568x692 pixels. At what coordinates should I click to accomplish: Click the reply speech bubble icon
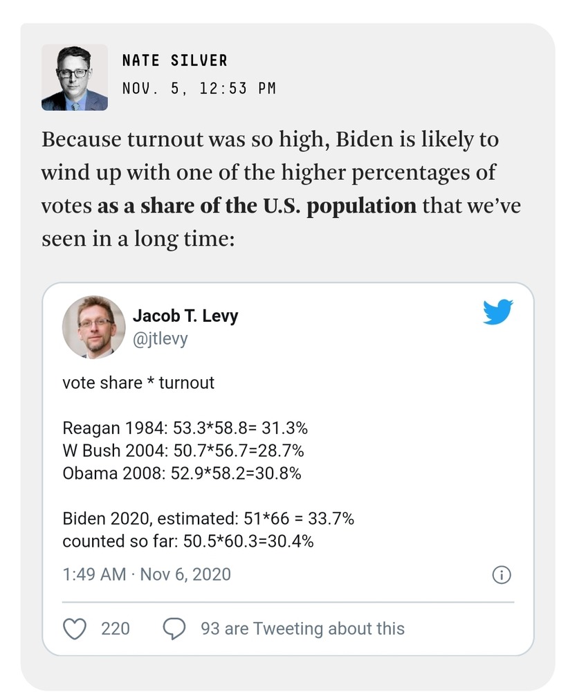click(x=174, y=628)
